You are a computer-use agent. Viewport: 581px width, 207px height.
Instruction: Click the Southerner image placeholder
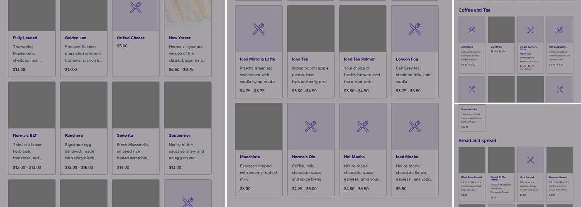pyautogui.click(x=188, y=105)
